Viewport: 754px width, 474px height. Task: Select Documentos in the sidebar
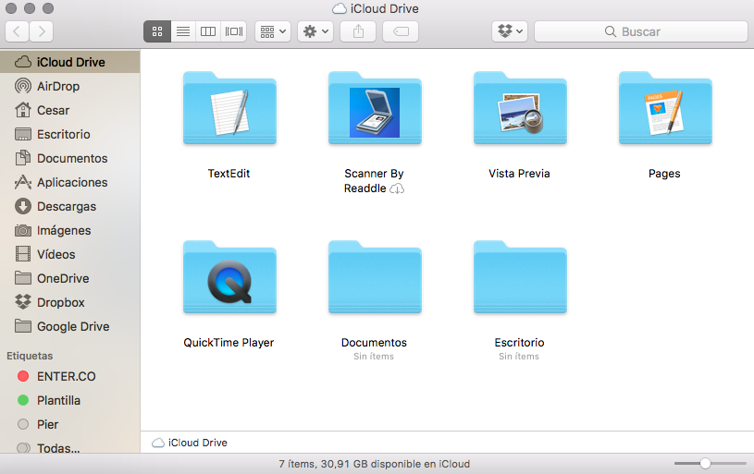tap(70, 159)
